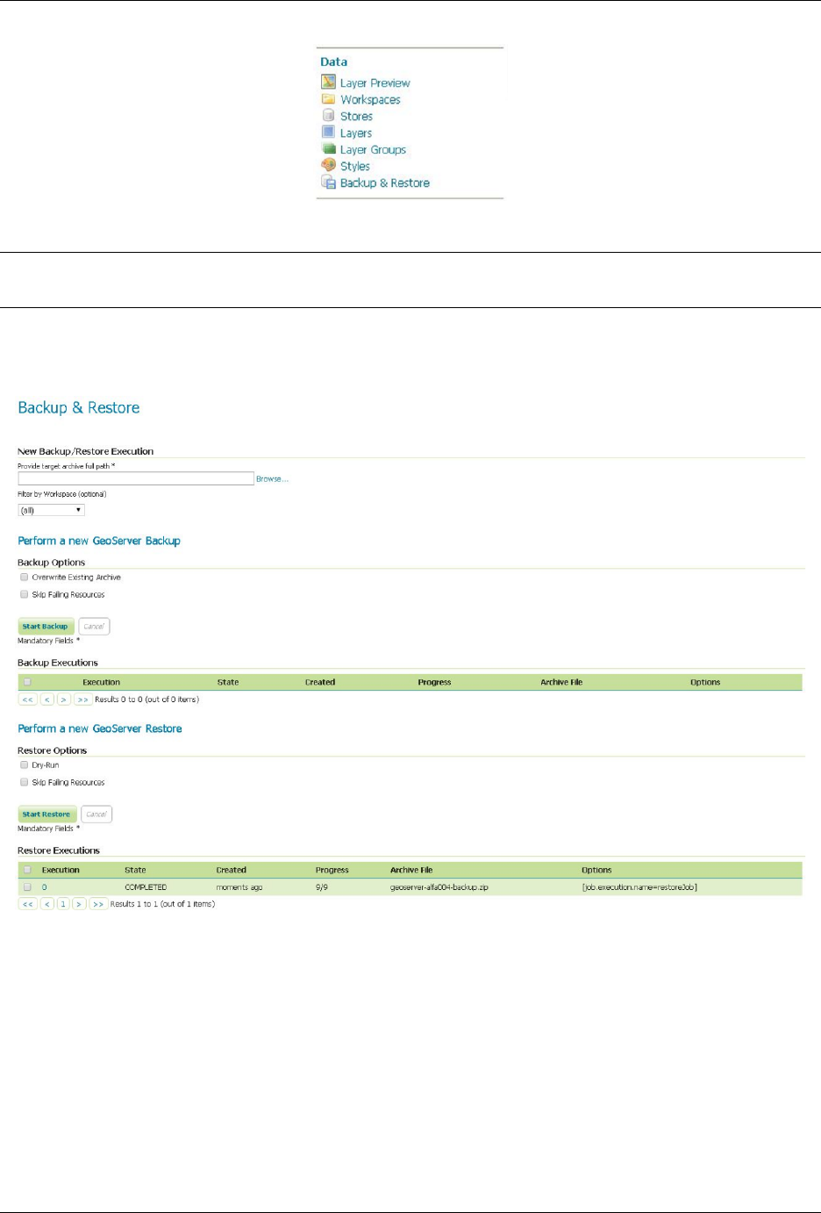Select all rows in Restore Executions table
The image size is (821, 1213).
[x=27, y=870]
